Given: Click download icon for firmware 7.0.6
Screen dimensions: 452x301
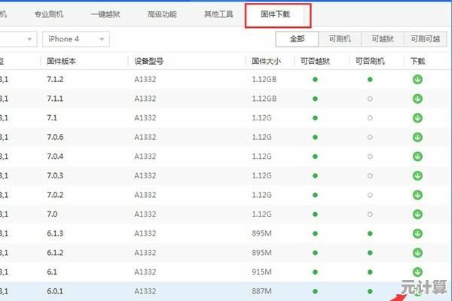Looking at the screenshot, I should [x=417, y=137].
